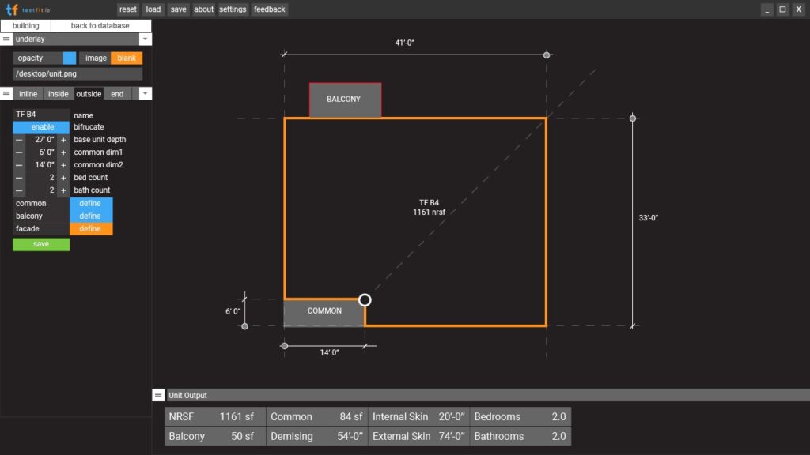Viewport: 810px width, 455px height.
Task: Open the underlay combo box
Action: (x=76, y=39)
